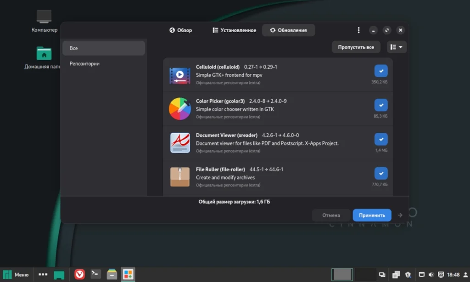
Task: Open the 18:48 clock calendar
Action: coord(453,275)
